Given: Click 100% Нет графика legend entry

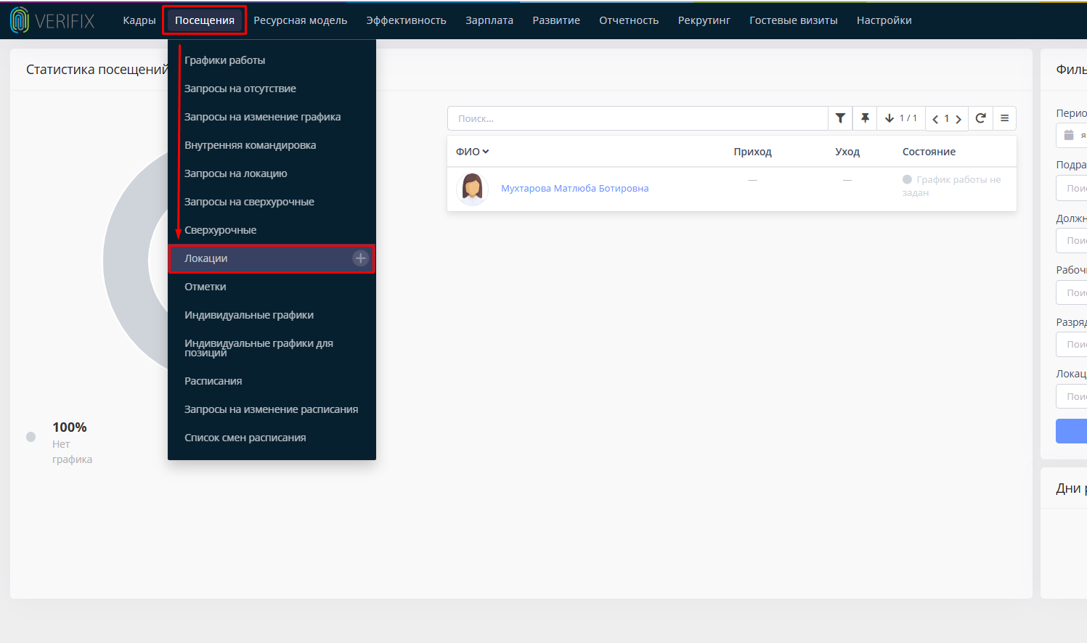Looking at the screenshot, I should pos(72,443).
